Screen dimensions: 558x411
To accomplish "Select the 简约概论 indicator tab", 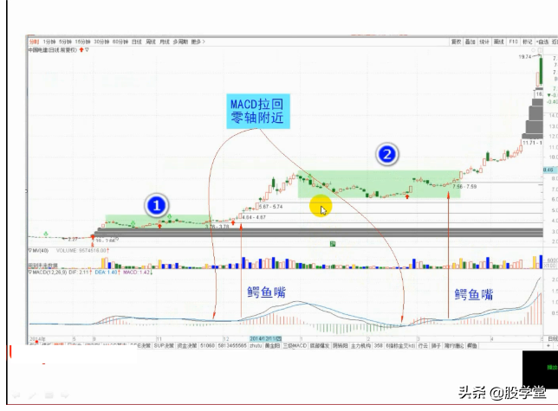I will point(454,345).
